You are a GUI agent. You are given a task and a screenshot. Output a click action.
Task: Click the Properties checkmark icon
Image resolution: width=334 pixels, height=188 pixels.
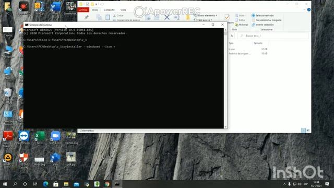coord(227,17)
